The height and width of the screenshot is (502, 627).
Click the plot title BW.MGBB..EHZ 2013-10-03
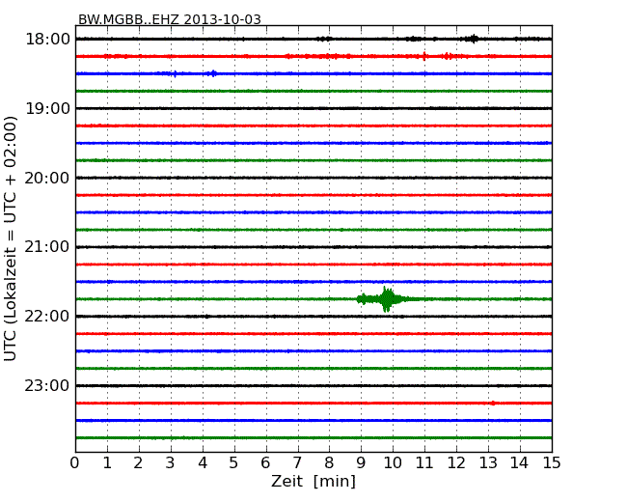click(170, 19)
